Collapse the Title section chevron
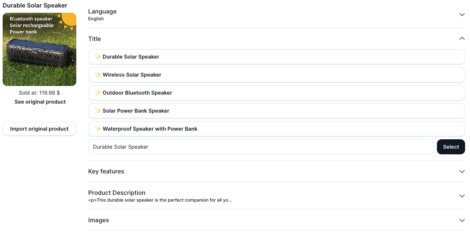470x235 pixels. coord(462,39)
